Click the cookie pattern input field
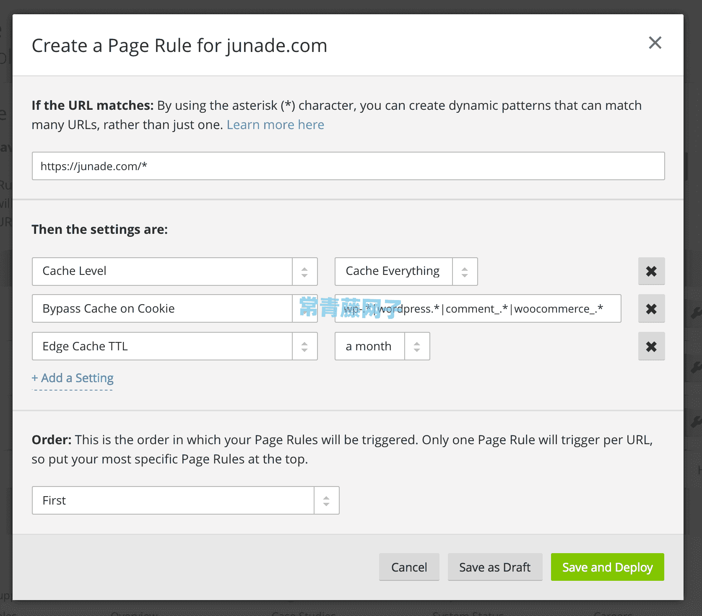Image resolution: width=702 pixels, height=616 pixels. pyautogui.click(x=478, y=308)
